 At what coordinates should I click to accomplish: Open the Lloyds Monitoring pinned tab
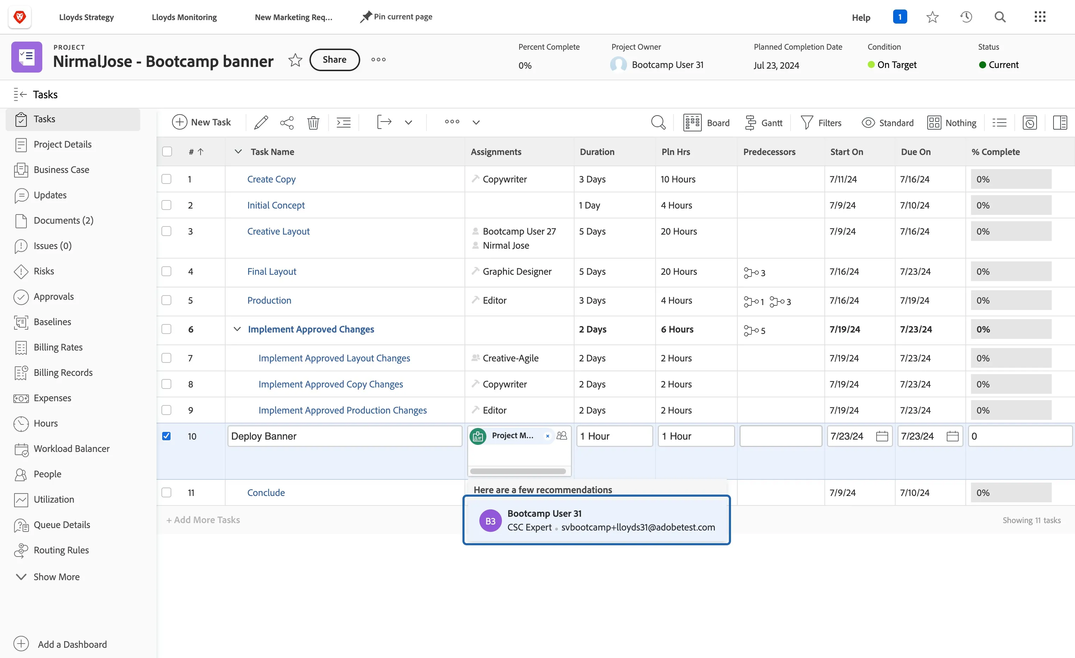click(184, 17)
